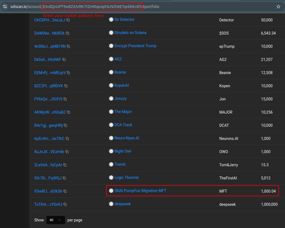Copy address B4z1gj...gwqHNj
The image size is (285, 228).
pos(65,125)
